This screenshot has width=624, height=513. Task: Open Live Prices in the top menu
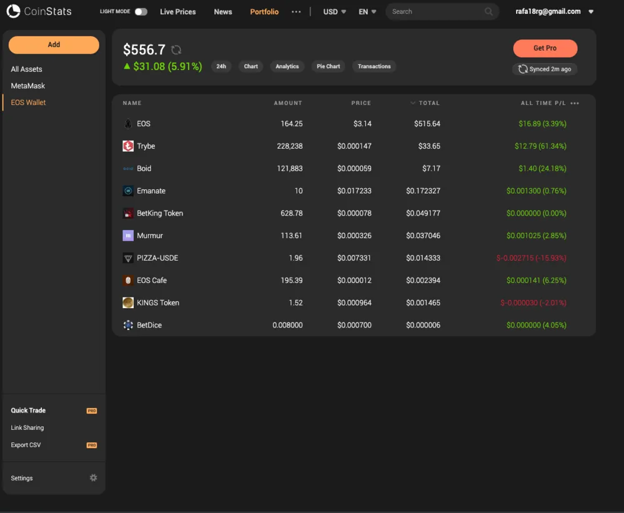[x=178, y=11]
